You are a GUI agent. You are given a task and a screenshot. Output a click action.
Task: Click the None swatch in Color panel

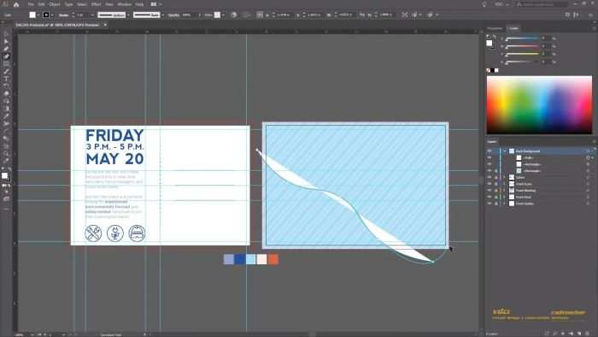(489, 70)
